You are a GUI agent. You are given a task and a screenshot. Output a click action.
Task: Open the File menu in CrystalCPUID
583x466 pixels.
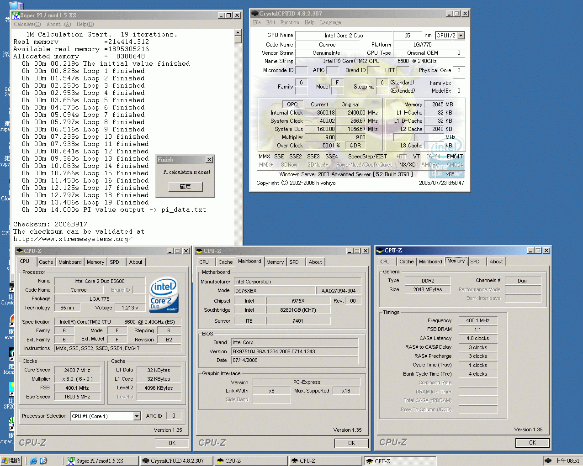257,22
